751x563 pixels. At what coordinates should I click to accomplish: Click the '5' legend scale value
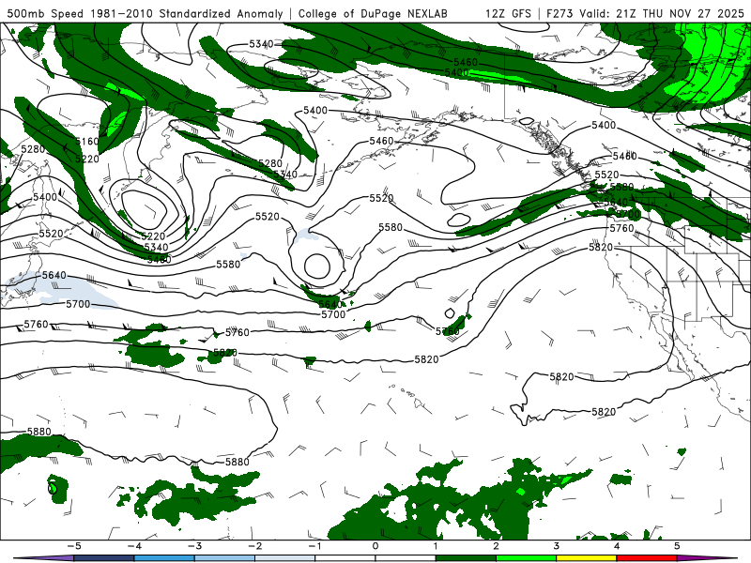coord(677,546)
